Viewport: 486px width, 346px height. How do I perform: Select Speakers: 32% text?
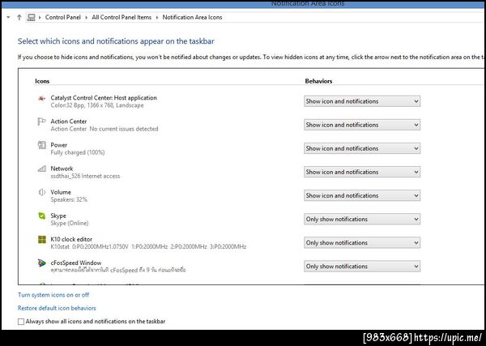click(69, 199)
